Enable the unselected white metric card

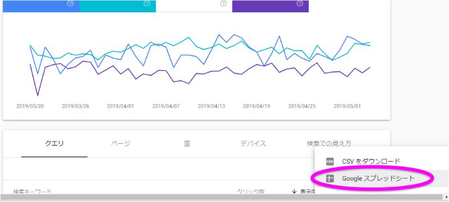click(x=194, y=6)
